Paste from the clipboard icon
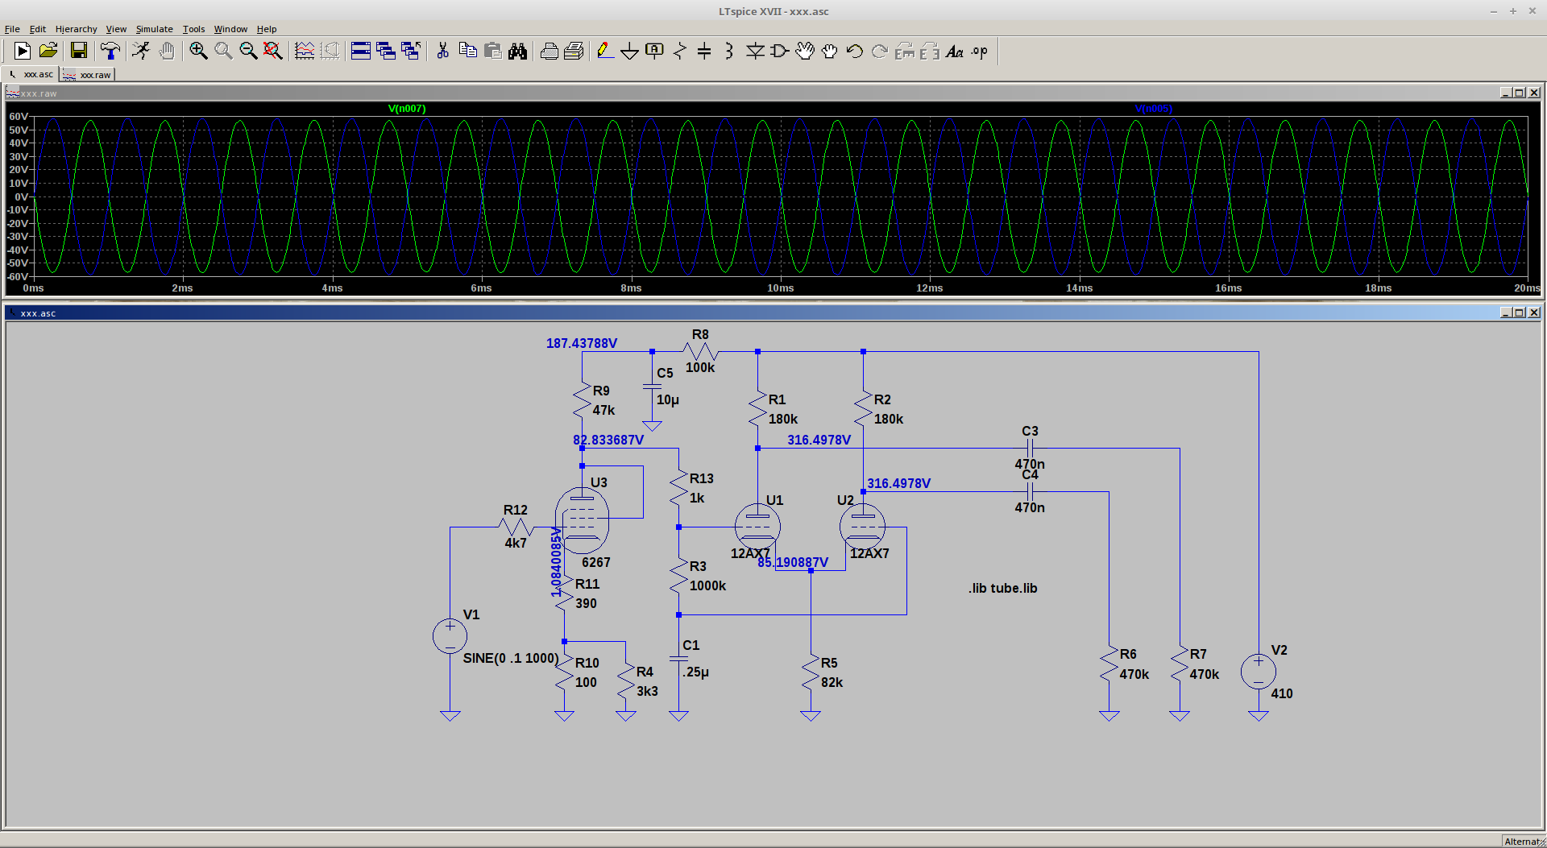Viewport: 1547px width, 848px height. pyautogui.click(x=492, y=51)
